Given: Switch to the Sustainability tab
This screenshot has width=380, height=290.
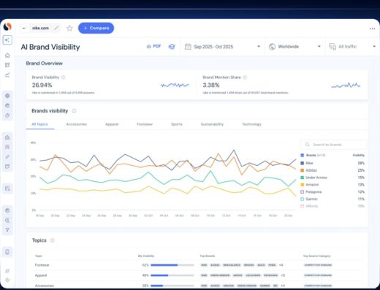Looking at the screenshot, I should coord(212,124).
